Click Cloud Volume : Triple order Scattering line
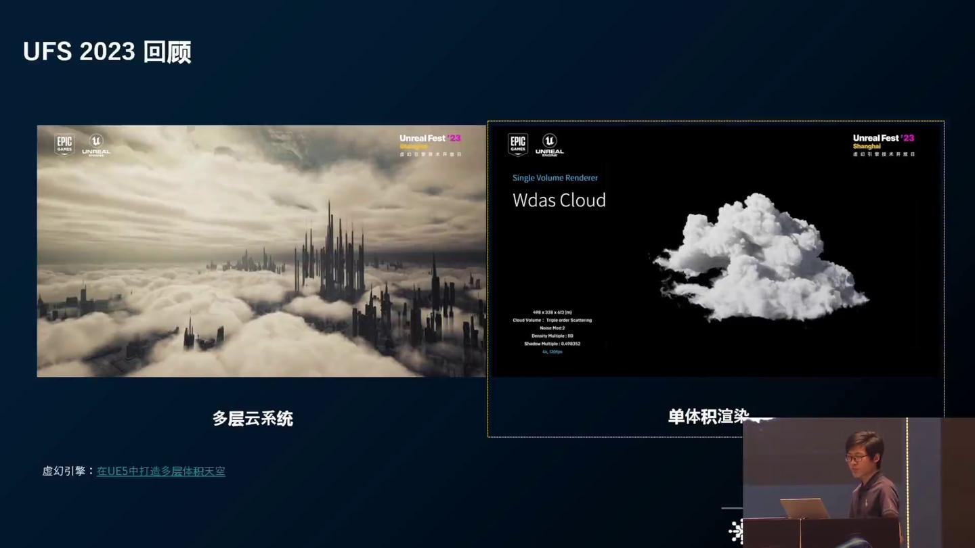This screenshot has width=975, height=548. [x=552, y=320]
